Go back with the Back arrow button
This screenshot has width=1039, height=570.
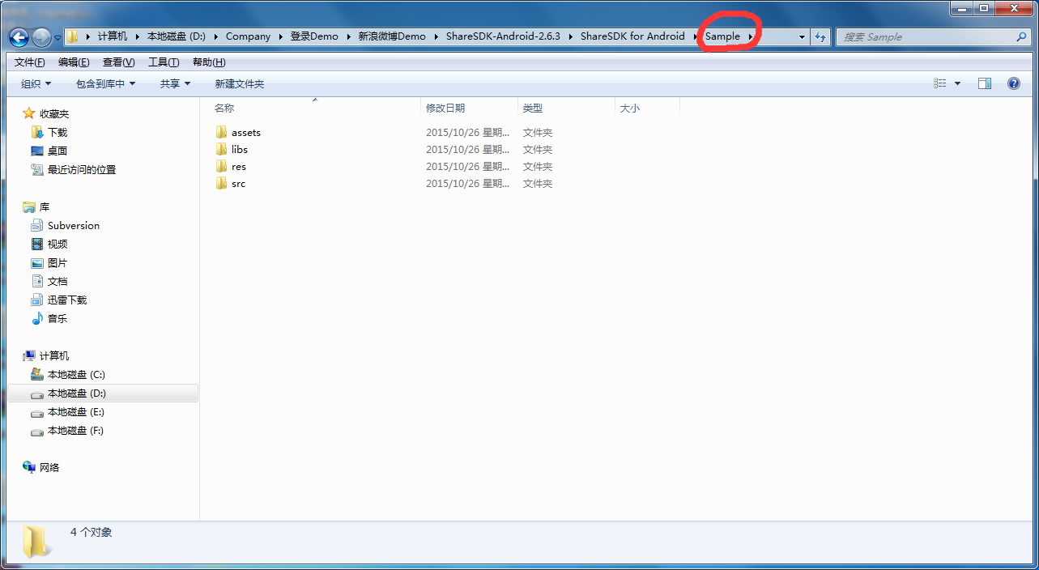[x=19, y=36]
